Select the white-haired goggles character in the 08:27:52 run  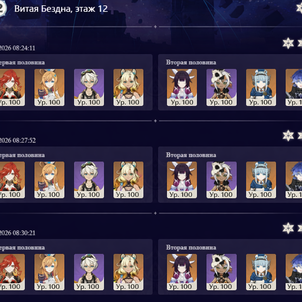click(89, 180)
